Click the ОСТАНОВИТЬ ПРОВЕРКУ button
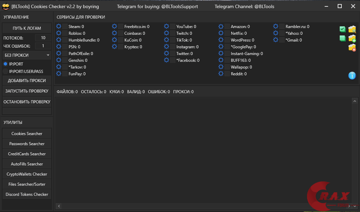This screenshot has width=360, height=212. point(27,102)
